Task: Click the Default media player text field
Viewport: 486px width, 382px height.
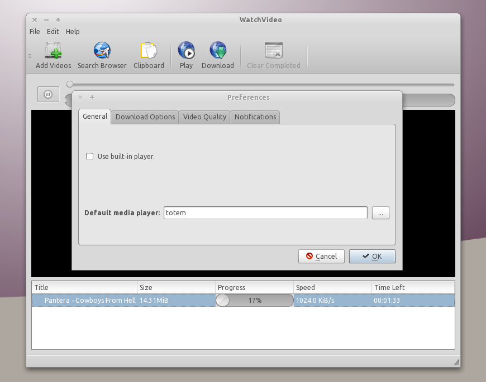Action: (266, 213)
